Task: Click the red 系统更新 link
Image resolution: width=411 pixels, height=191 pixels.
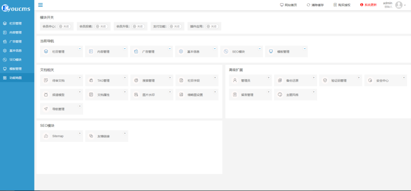Action: pos(368,5)
